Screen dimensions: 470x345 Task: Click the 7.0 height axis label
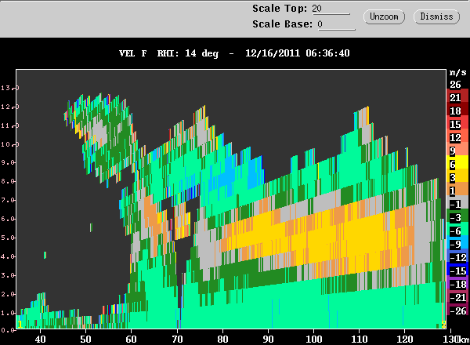pyautogui.click(x=9, y=200)
